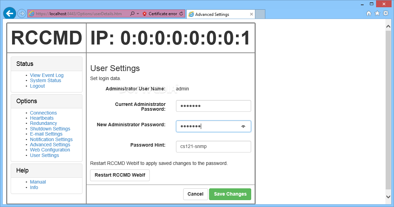Viewport: 394px width, 207px height.
Task: Click the Options panel heading
Action: point(27,101)
